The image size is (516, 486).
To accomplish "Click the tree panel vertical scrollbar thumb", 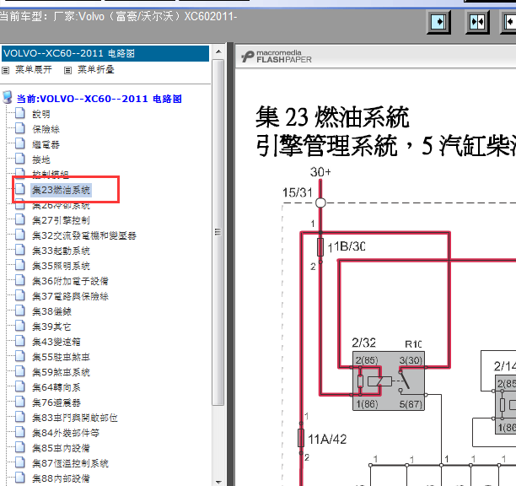I will [218, 232].
